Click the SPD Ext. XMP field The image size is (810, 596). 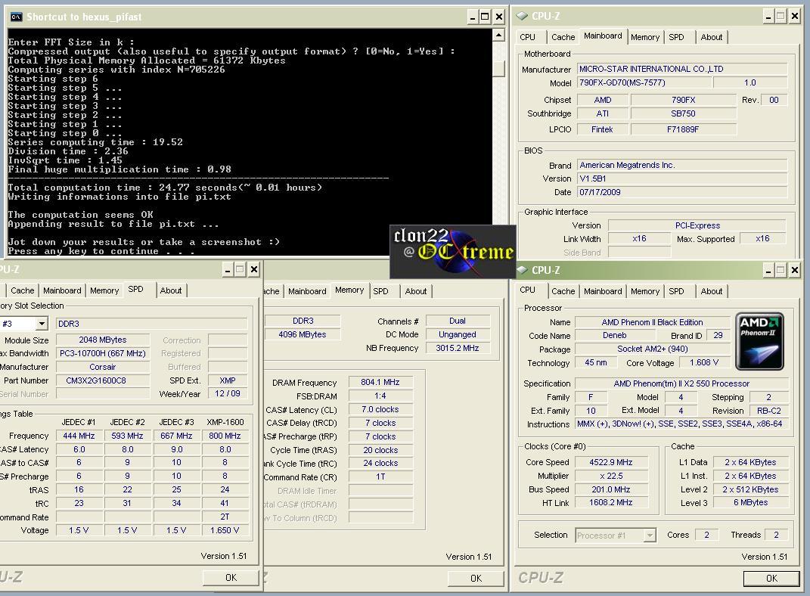tap(228, 380)
